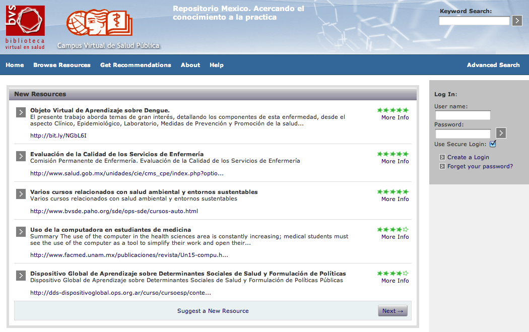
Task: Click star rating for Uso de la computadora
Action: 392,229
